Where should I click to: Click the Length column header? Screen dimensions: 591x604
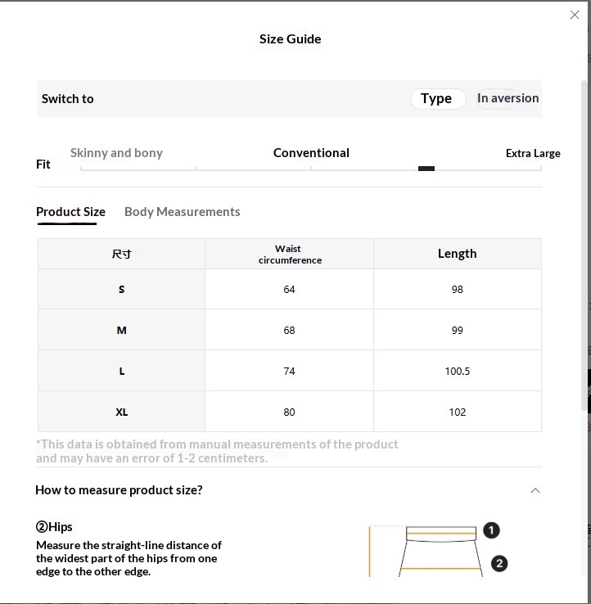[x=457, y=254]
